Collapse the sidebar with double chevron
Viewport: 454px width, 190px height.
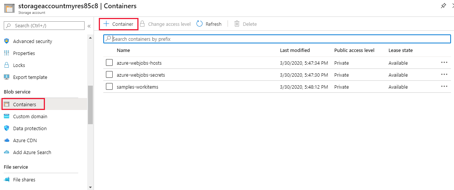pyautogui.click(x=89, y=26)
